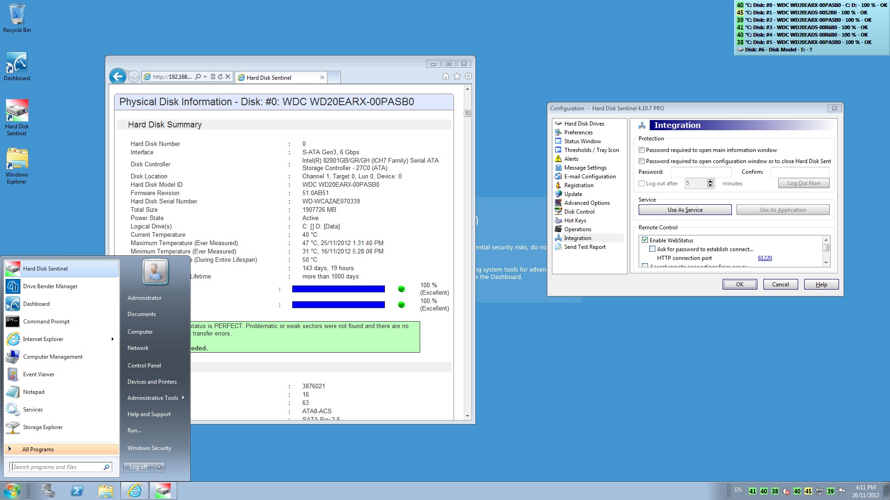
Task: Select Disk Control configuration category
Action: click(579, 212)
